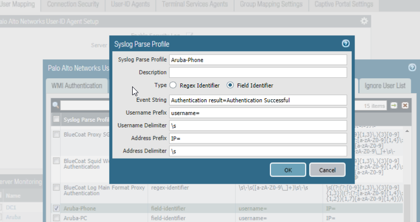Open the DC1 server link

11,208
